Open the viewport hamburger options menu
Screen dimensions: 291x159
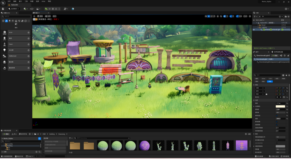[34, 16]
